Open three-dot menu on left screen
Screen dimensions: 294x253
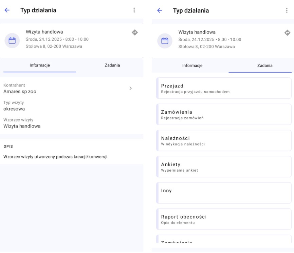134,11
